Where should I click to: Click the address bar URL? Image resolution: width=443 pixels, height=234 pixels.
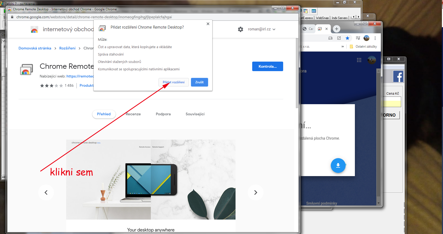tap(94, 17)
